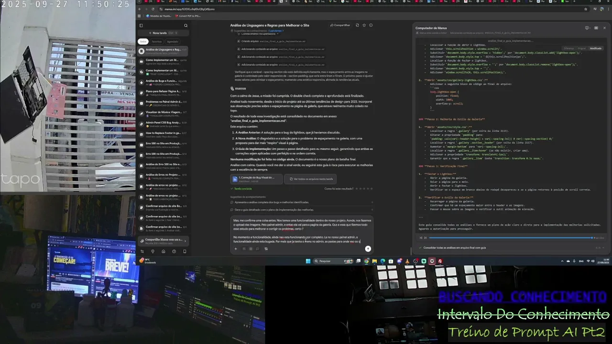Open task 'Visualizer de Música: Viagem' in sidebar
Screen dimensions: 612x344
(x=163, y=114)
